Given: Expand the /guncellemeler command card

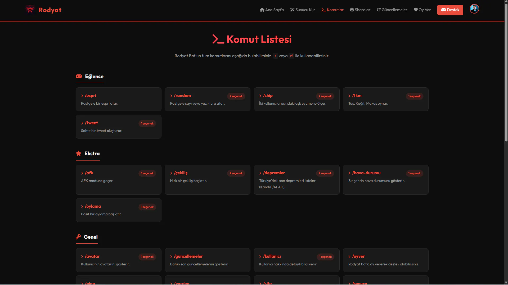Looking at the screenshot, I should pos(207,260).
